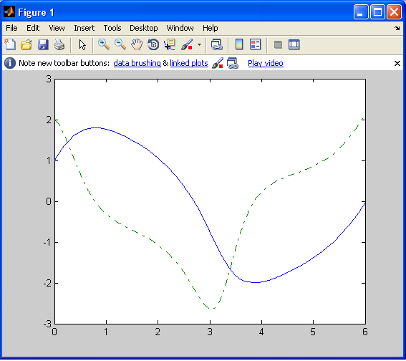This screenshot has height=361, width=406.
Task: Maximize the Figure 1 window
Action: pyautogui.click(x=377, y=12)
